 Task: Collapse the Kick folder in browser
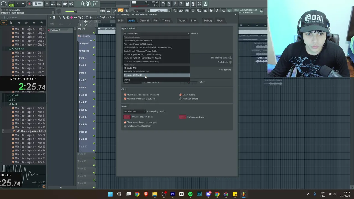coord(14,104)
